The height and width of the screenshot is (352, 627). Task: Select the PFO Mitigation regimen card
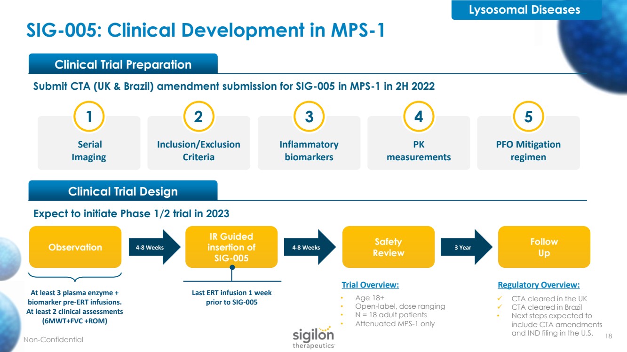tap(528, 143)
